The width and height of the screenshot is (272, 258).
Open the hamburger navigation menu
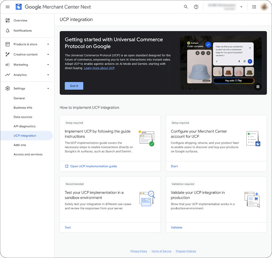[x=8, y=7]
